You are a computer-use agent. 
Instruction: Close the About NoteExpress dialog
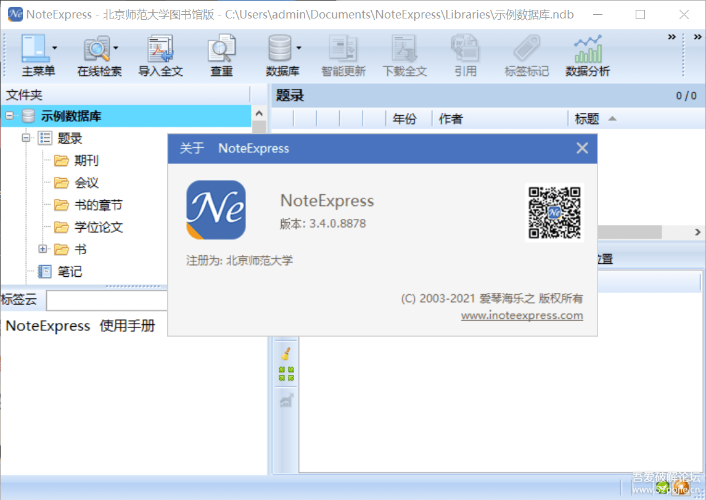tap(581, 148)
